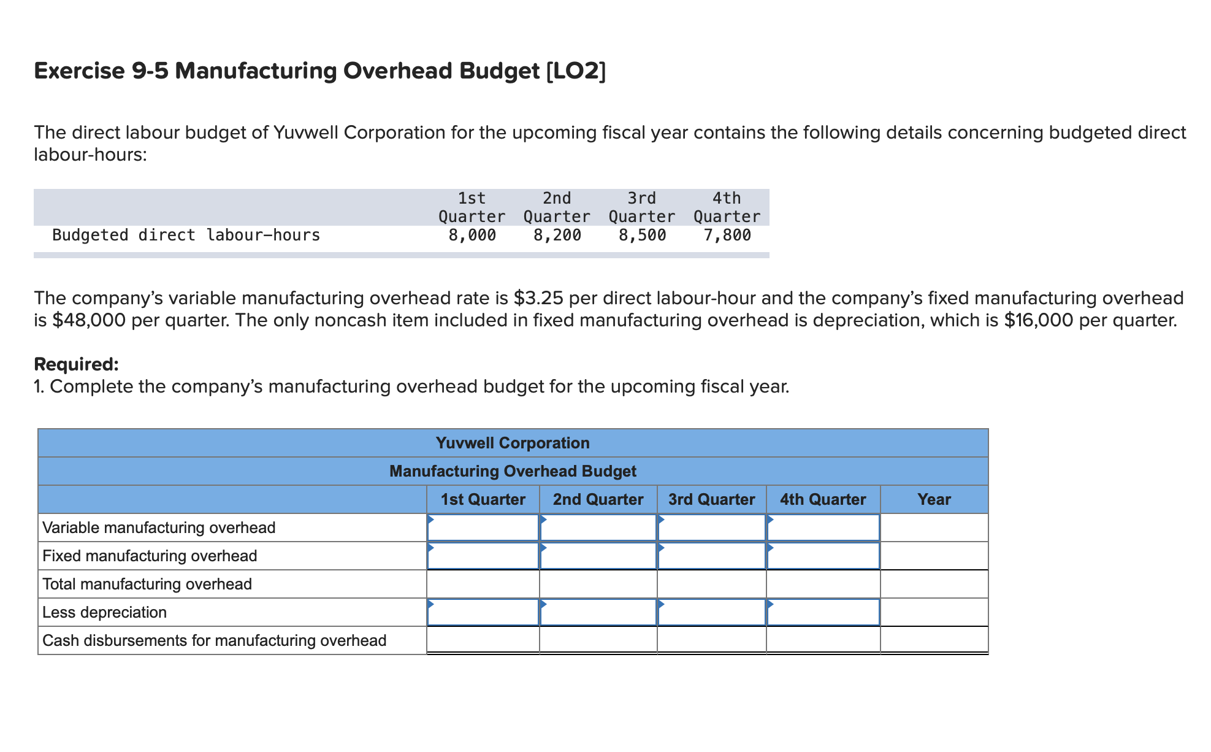Click Cash disbursements 3rd Quarter cell

click(x=712, y=640)
